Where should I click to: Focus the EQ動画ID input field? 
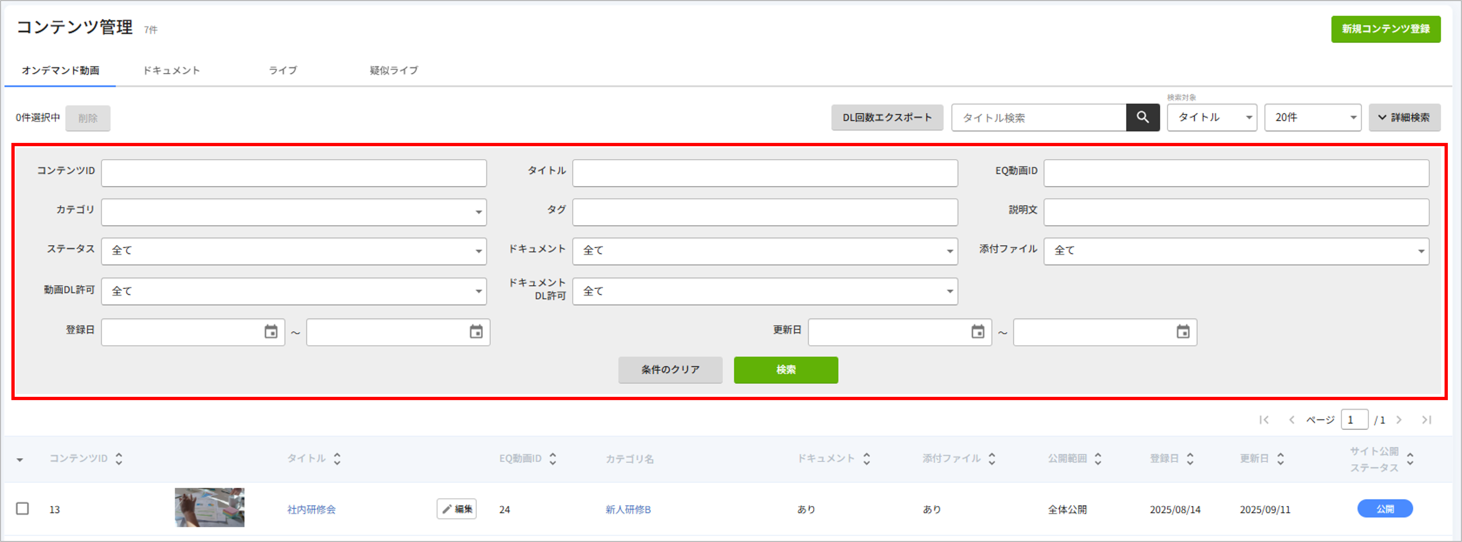(1236, 173)
